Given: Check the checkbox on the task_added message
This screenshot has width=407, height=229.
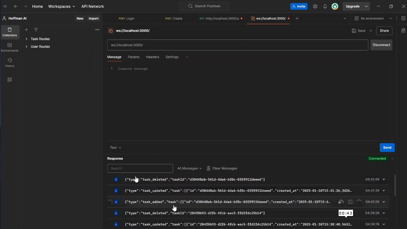Looking at the screenshot, I should pyautogui.click(x=110, y=202).
